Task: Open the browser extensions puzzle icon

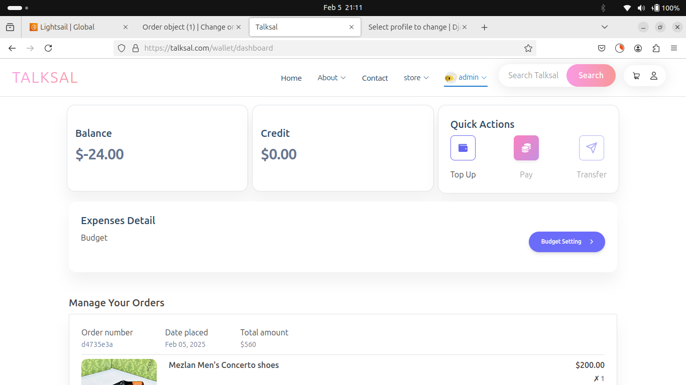Action: (656, 48)
